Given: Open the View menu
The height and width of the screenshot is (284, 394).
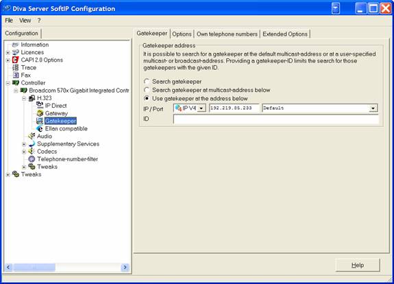Looking at the screenshot, I should (x=25, y=21).
